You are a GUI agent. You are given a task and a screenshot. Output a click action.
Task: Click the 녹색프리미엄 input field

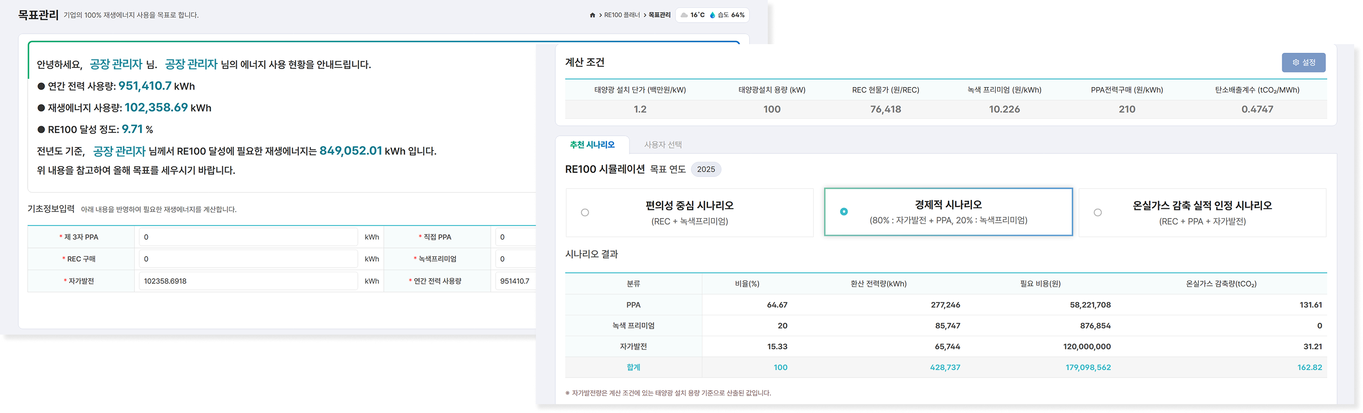(x=516, y=259)
